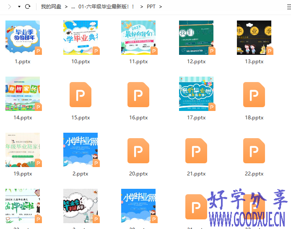Image resolution: width=291 pixels, height=229 pixels.
Task: Click the 22.pptx file icon
Action: click(254, 150)
